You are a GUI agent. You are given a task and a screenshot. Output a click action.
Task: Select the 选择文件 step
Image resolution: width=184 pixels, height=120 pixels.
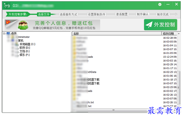pyautogui.click(x=44, y=14)
